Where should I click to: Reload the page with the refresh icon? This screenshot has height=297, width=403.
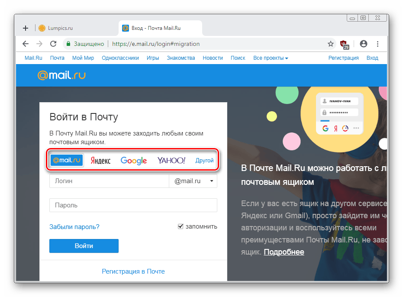coord(53,44)
